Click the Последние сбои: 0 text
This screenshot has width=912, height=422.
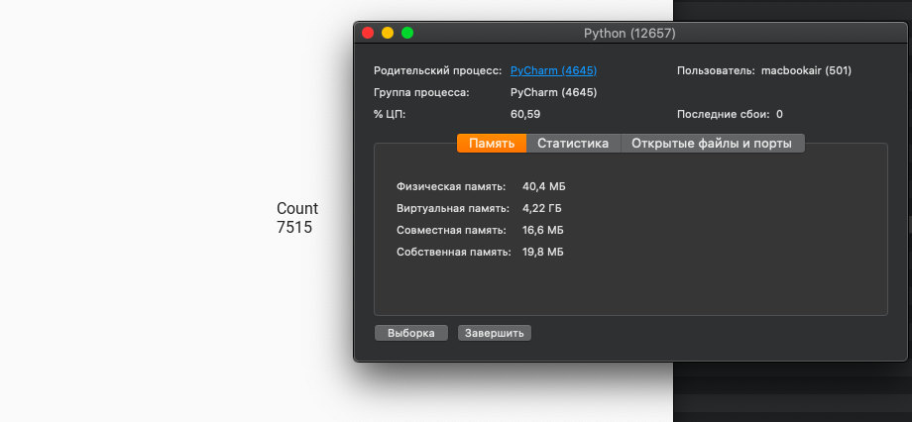coord(730,114)
